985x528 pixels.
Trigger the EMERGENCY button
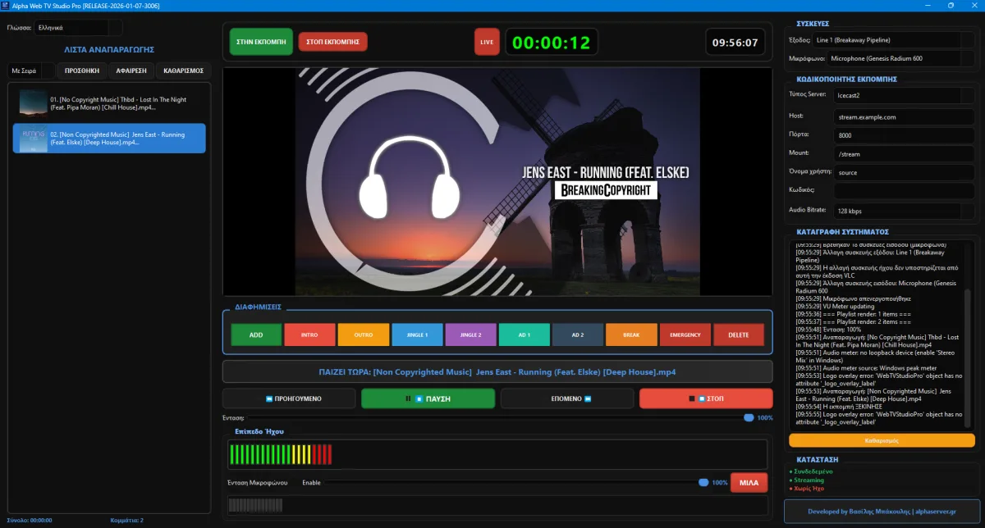685,335
